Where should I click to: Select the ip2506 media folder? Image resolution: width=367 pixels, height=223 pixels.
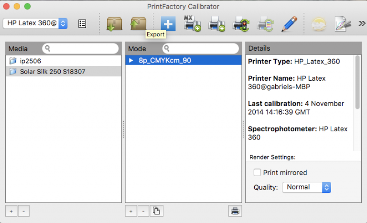(64, 61)
